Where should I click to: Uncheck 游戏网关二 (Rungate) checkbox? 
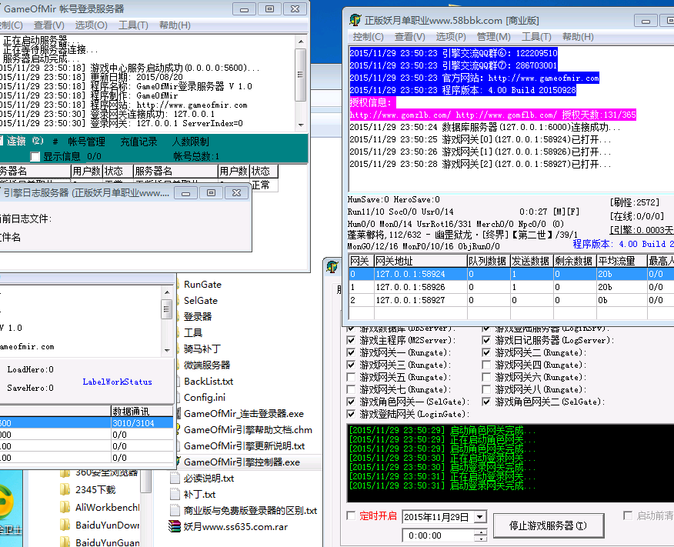click(x=486, y=352)
